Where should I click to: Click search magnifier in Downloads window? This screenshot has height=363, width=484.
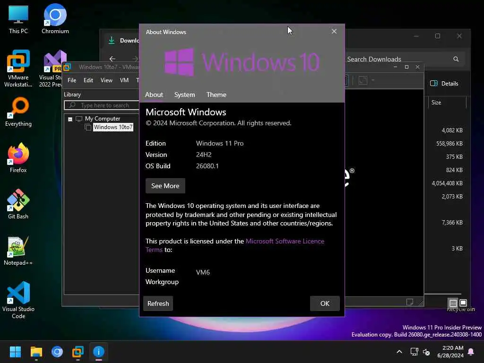(x=456, y=59)
